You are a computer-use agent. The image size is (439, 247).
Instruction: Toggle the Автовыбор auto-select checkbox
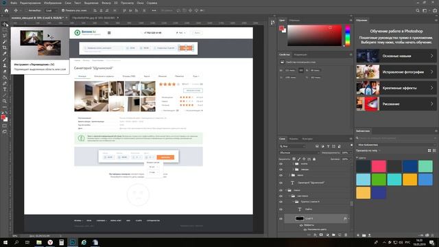point(26,10)
